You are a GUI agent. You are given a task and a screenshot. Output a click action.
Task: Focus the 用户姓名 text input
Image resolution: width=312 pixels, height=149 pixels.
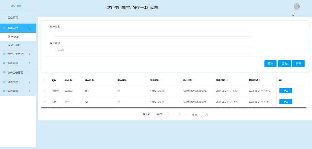coord(154,33)
